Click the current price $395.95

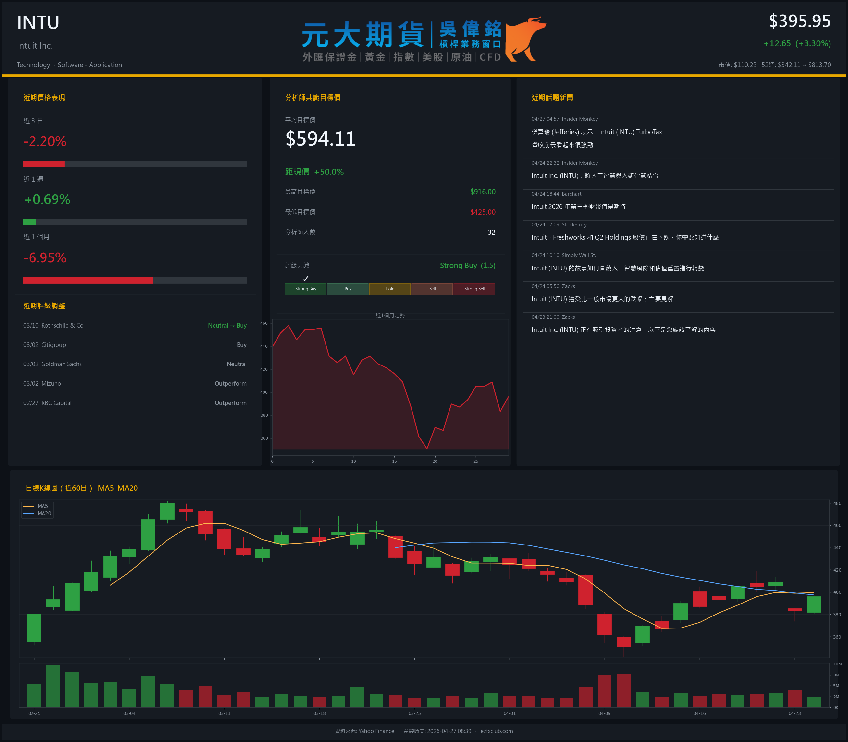tap(800, 21)
